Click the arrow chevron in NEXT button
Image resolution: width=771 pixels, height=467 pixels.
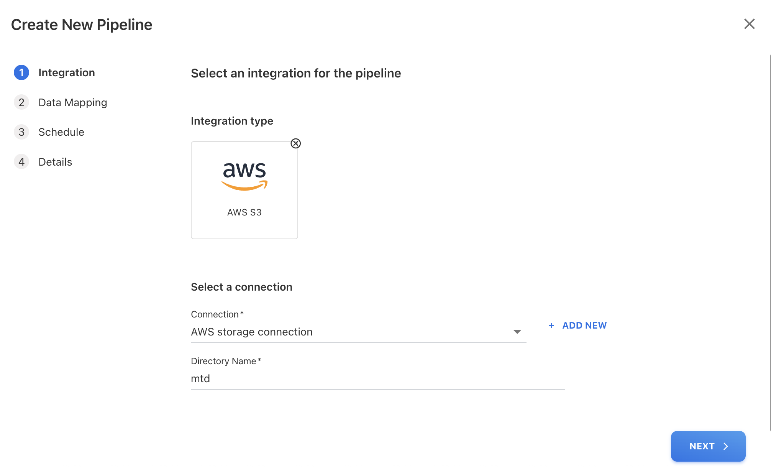tap(726, 446)
